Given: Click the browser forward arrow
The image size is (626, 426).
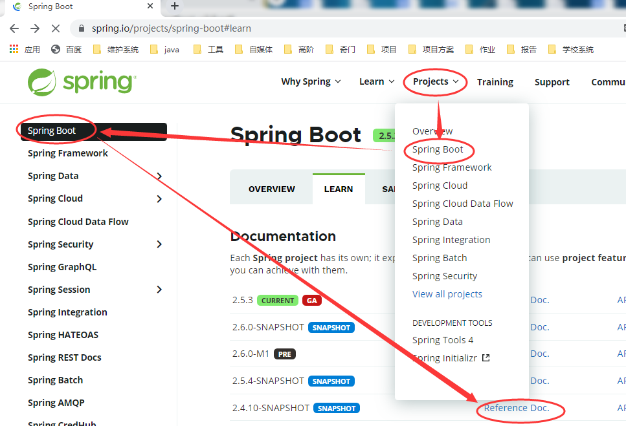Looking at the screenshot, I should 35,28.
